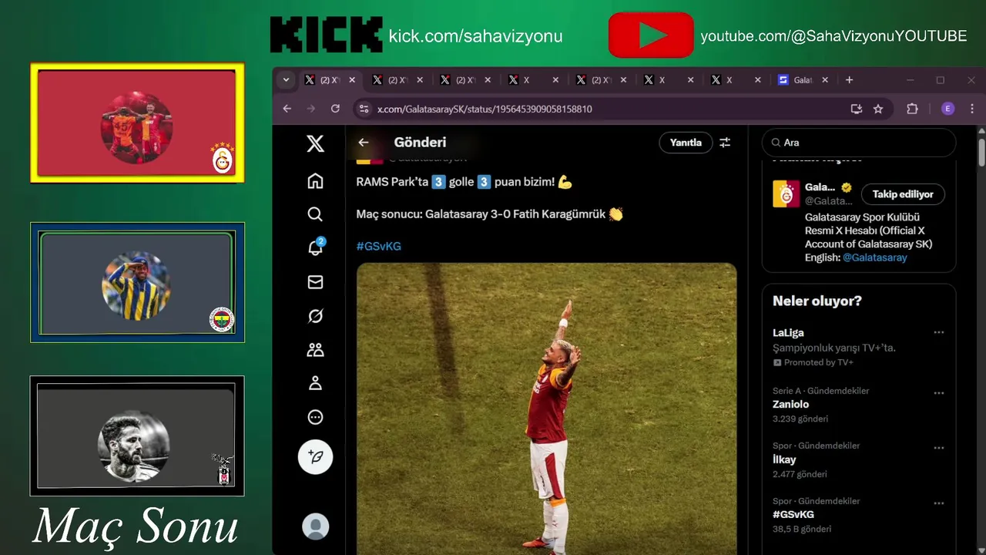The height and width of the screenshot is (555, 986).
Task: Open the More circle menu icon
Action: 315,417
